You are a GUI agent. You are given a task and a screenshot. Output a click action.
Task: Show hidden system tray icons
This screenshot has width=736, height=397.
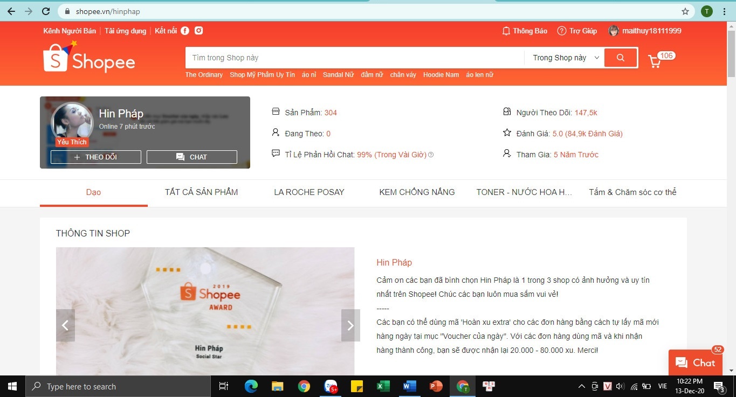tap(582, 386)
